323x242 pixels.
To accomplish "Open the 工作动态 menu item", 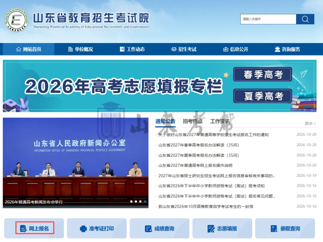I will point(132,49).
